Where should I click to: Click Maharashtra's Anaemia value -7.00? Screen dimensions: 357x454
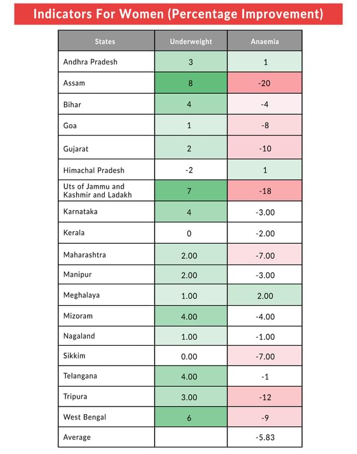pos(265,255)
